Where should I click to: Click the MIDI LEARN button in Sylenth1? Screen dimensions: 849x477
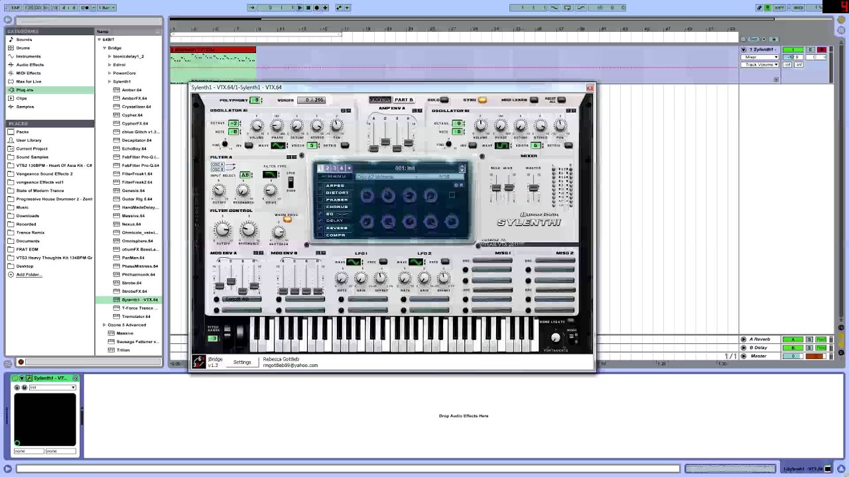coord(534,100)
